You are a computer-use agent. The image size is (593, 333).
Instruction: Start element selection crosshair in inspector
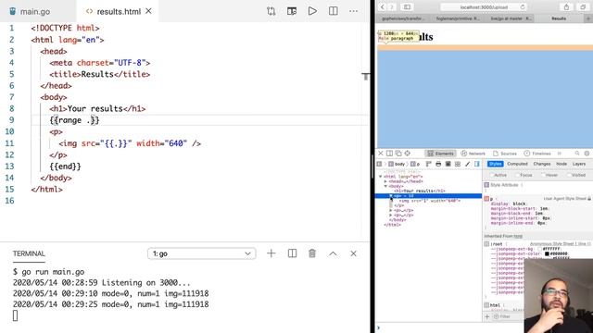[408, 154]
